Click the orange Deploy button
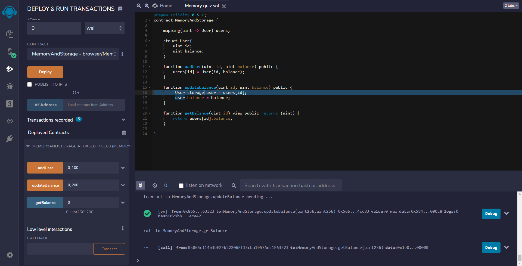 click(45, 72)
